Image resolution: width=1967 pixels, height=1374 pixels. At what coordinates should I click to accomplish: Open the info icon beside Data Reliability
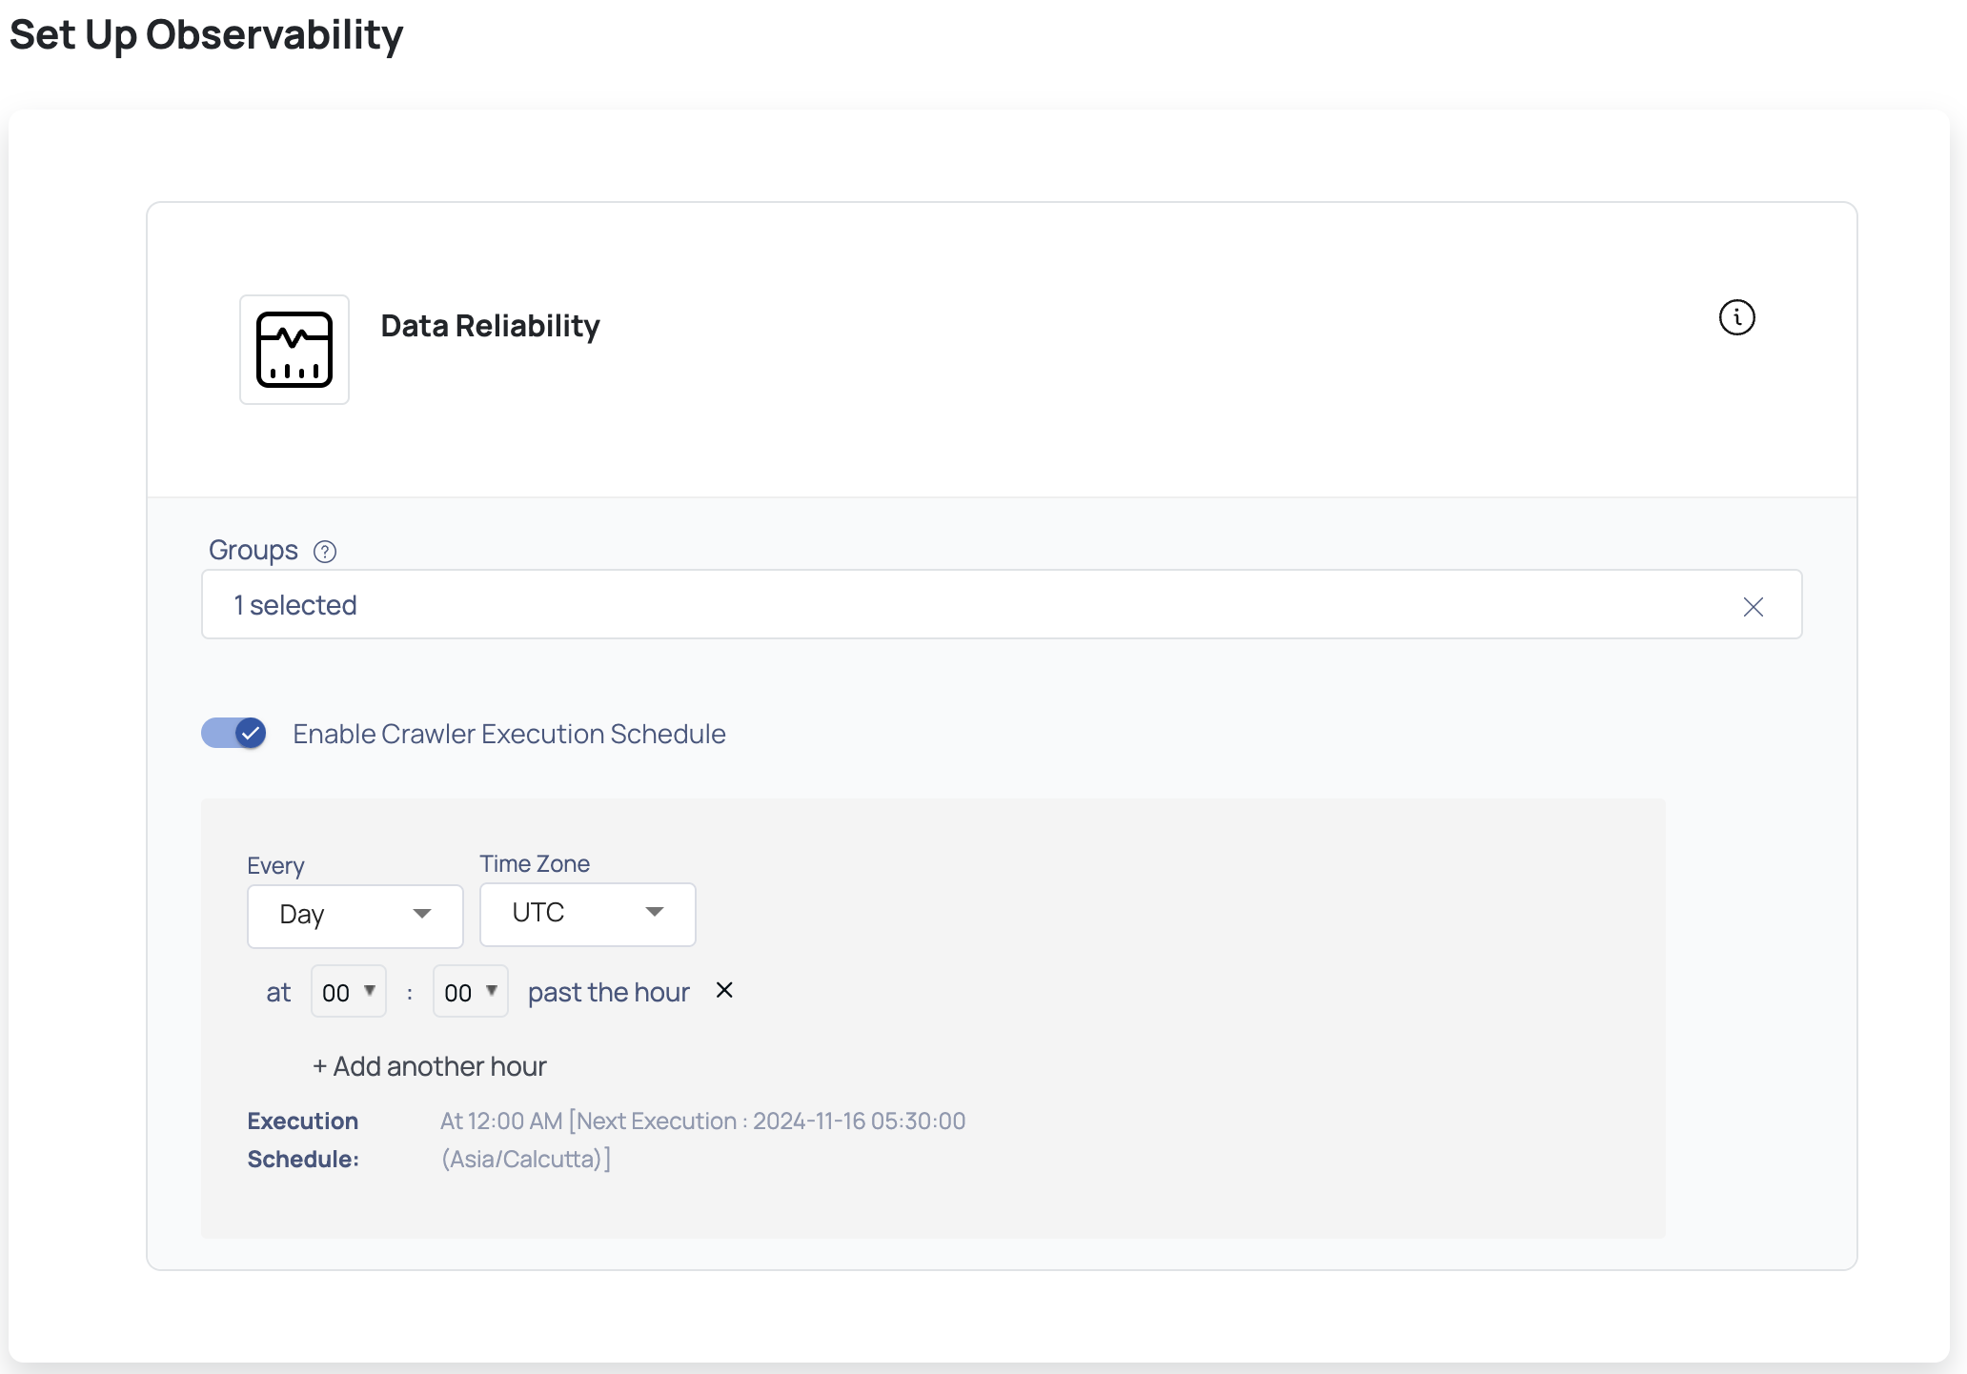click(1736, 317)
